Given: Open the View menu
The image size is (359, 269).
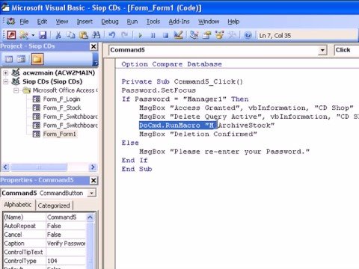Looking at the screenshot, I should click(x=62, y=22).
